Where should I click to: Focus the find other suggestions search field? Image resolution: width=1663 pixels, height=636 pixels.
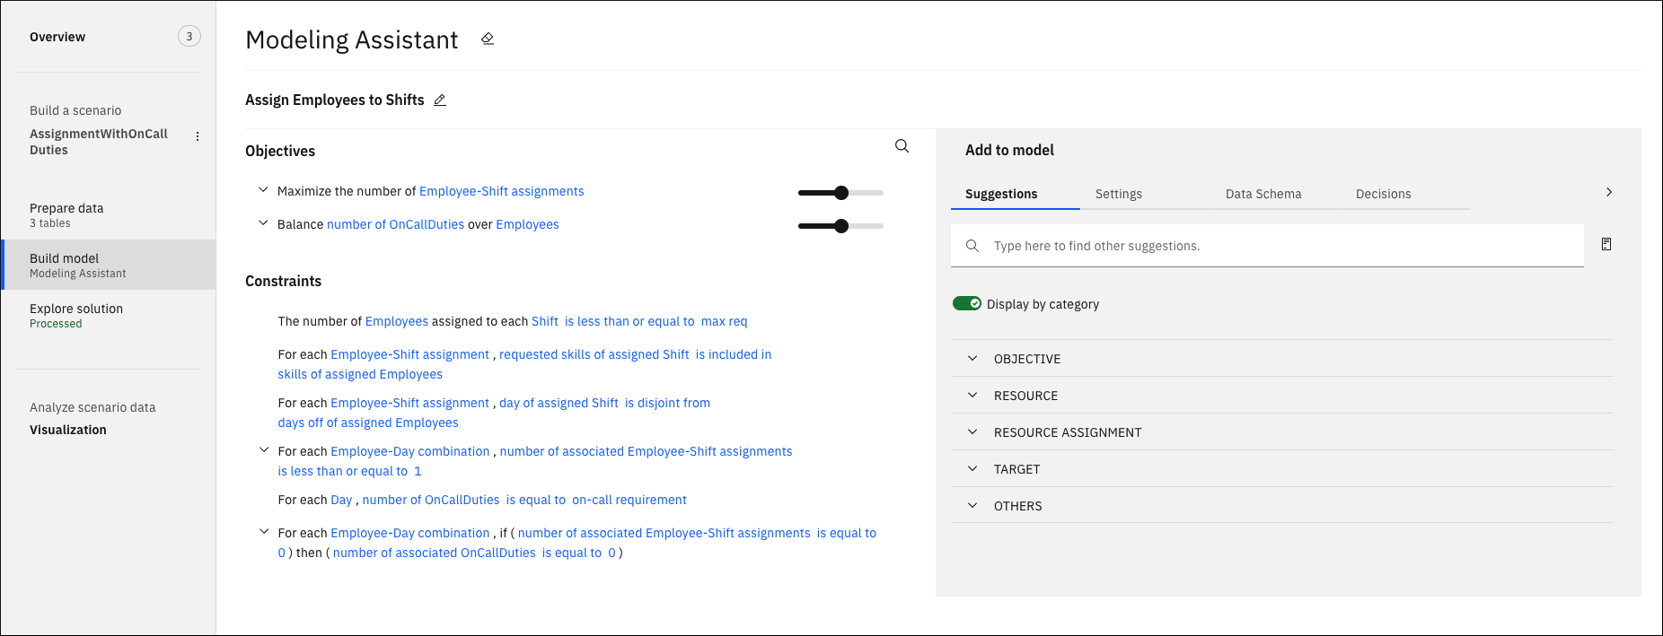tap(1267, 246)
